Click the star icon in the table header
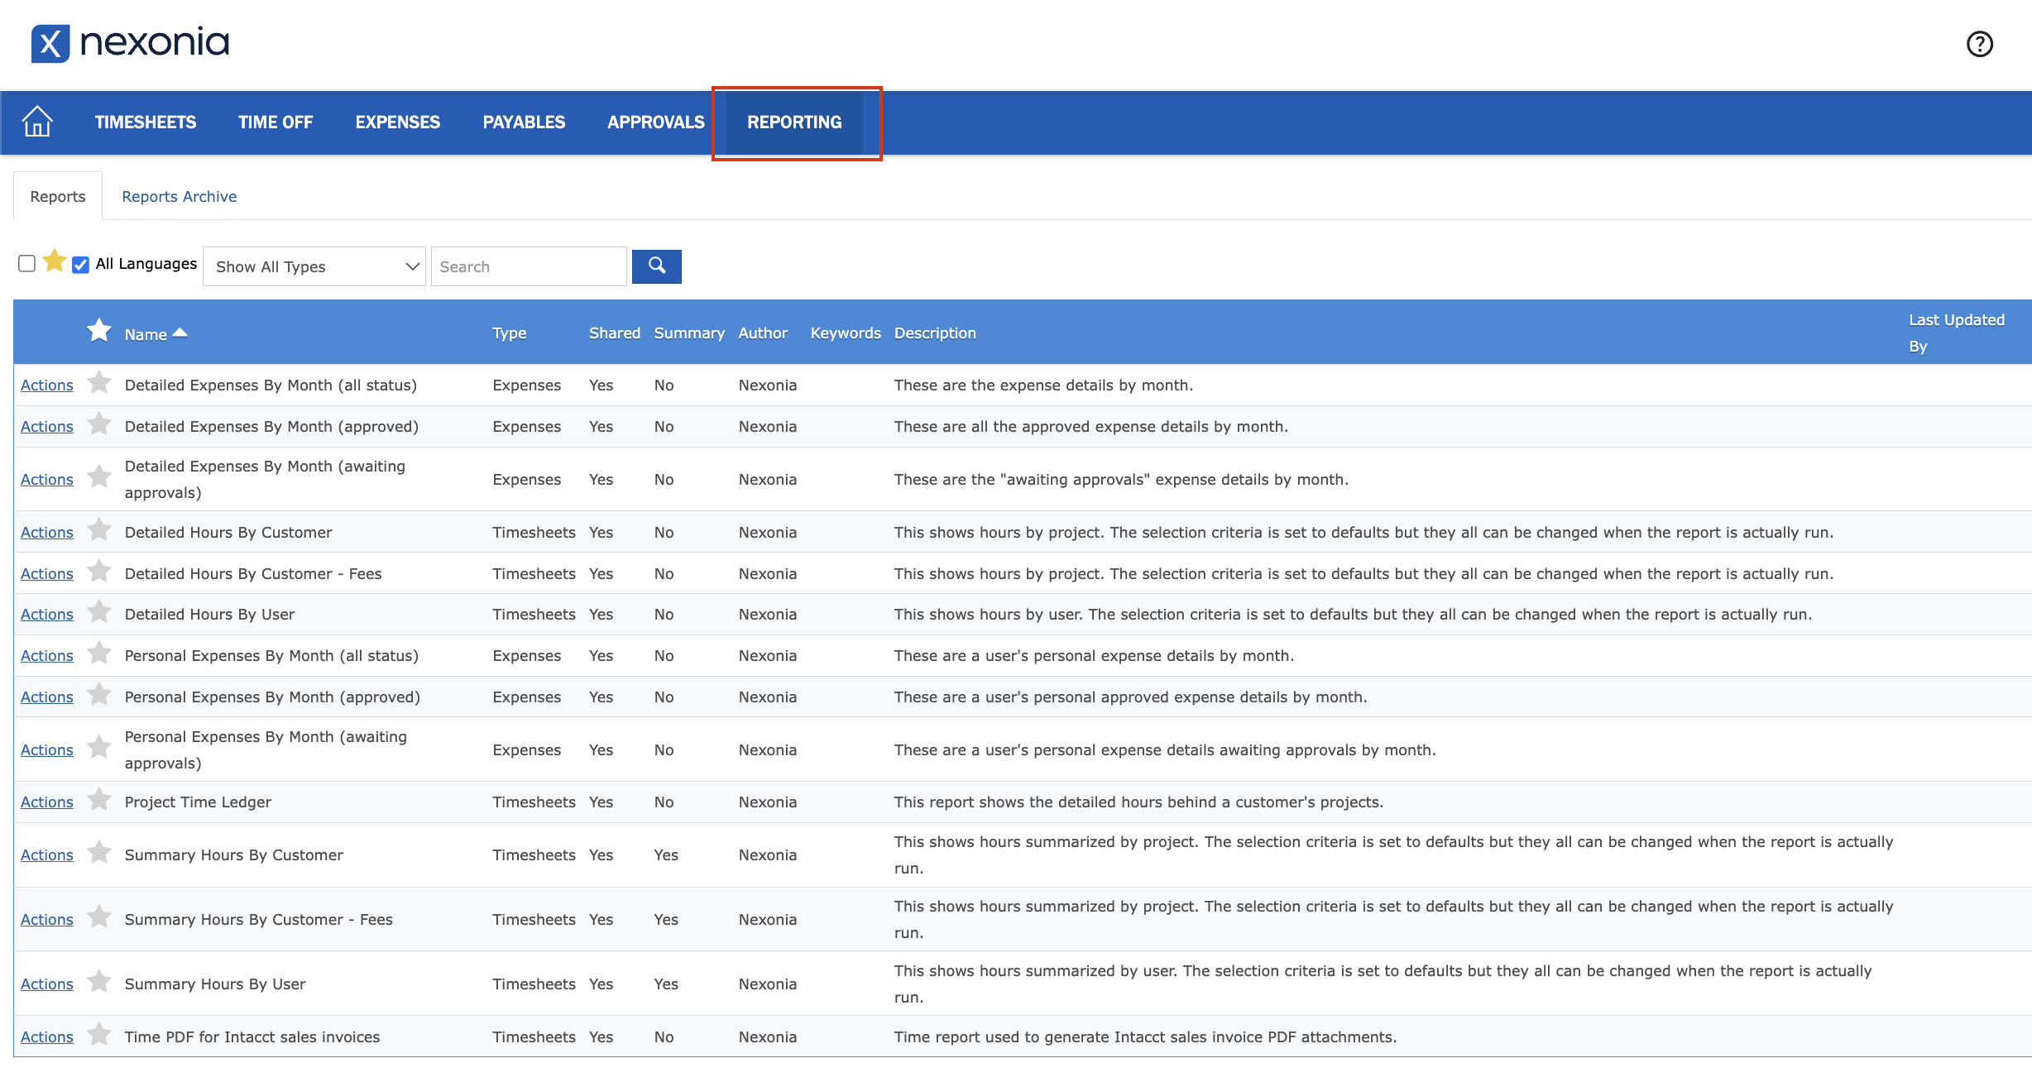2032x1082 pixels. (99, 331)
